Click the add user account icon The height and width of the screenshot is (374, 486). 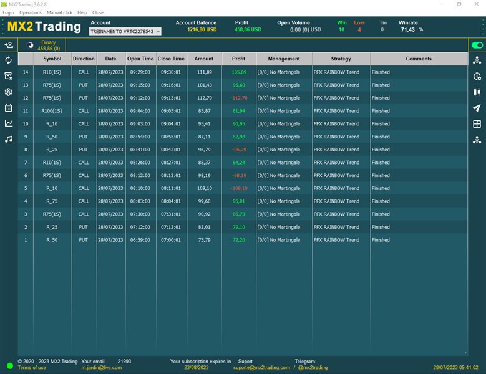coord(9,45)
